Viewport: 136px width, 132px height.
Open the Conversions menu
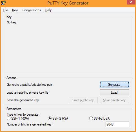pos(31,10)
